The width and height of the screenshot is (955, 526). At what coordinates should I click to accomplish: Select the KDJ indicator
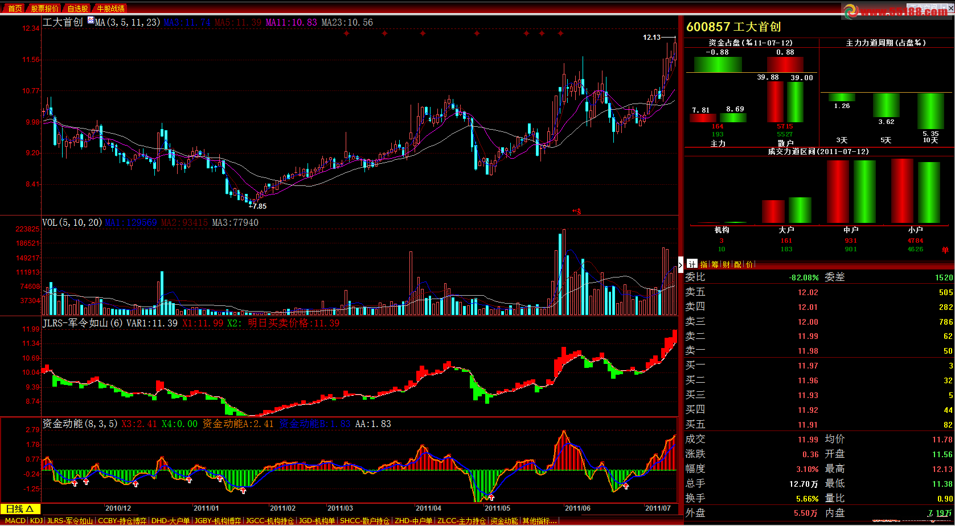point(36,521)
